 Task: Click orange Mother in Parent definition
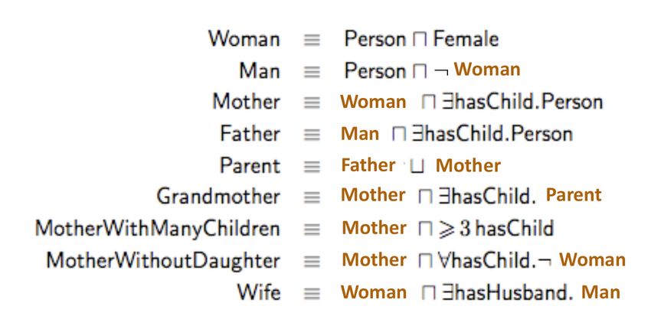click(x=468, y=166)
